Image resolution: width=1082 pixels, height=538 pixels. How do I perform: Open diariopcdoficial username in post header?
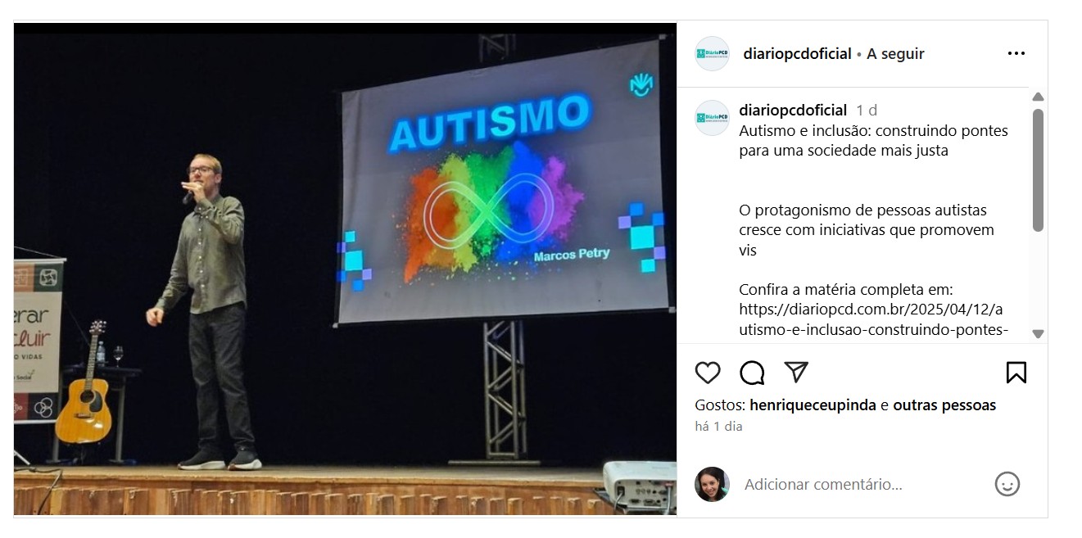point(797,54)
